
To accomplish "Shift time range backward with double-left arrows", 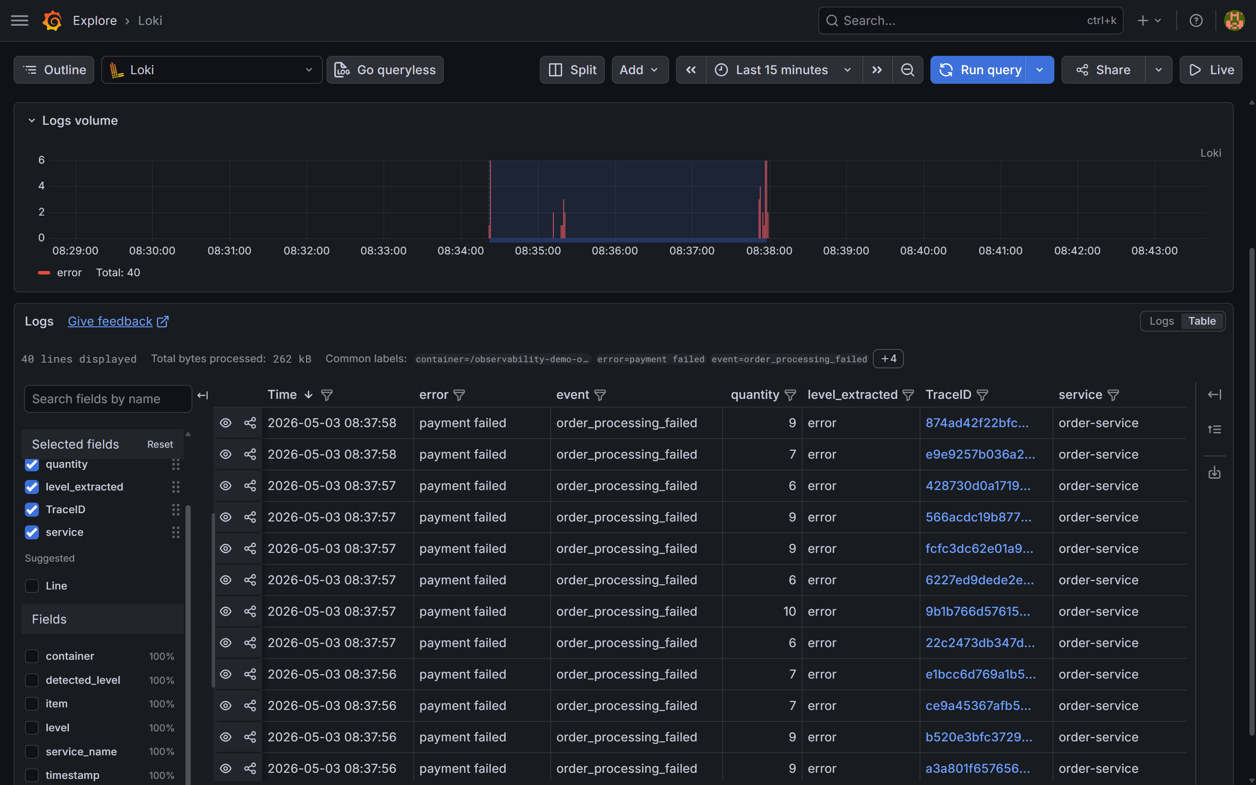I will (690, 69).
